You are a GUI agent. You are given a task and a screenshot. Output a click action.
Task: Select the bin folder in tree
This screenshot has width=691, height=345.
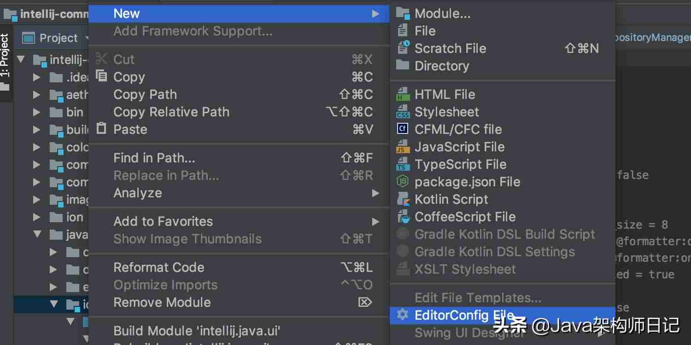point(75,112)
